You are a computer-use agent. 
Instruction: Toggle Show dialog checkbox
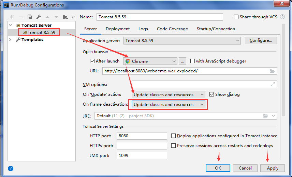[211, 94]
